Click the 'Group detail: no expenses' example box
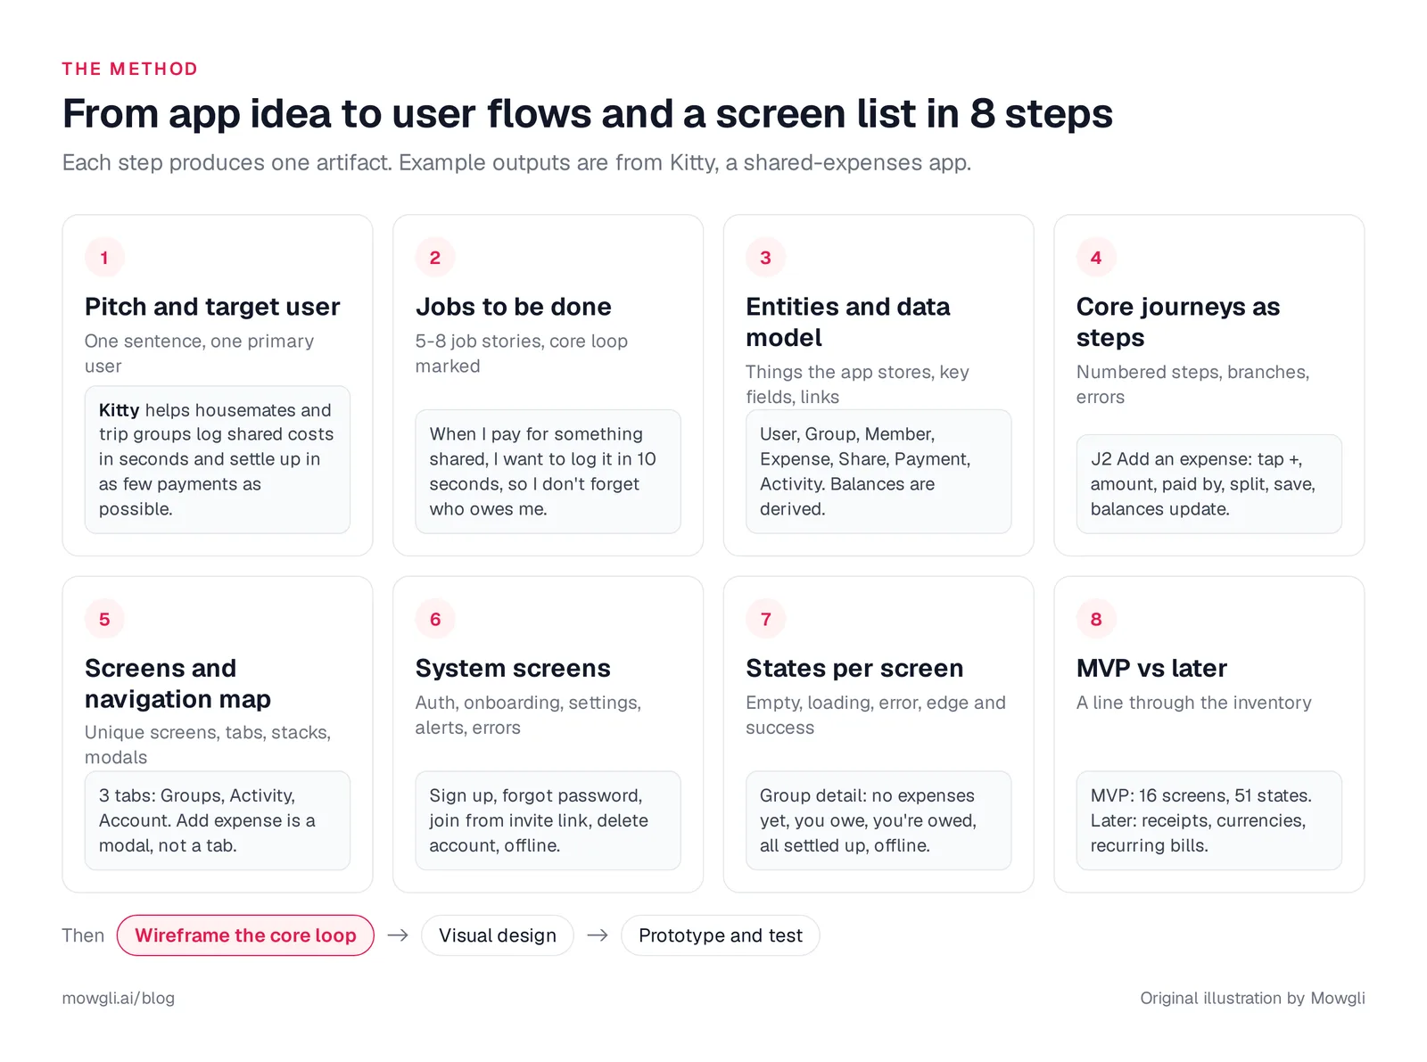1427x1062 pixels. click(878, 820)
